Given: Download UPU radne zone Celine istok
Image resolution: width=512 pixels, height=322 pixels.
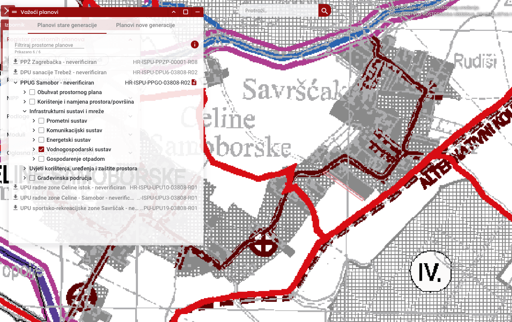Looking at the screenshot, I should click(x=16, y=187).
